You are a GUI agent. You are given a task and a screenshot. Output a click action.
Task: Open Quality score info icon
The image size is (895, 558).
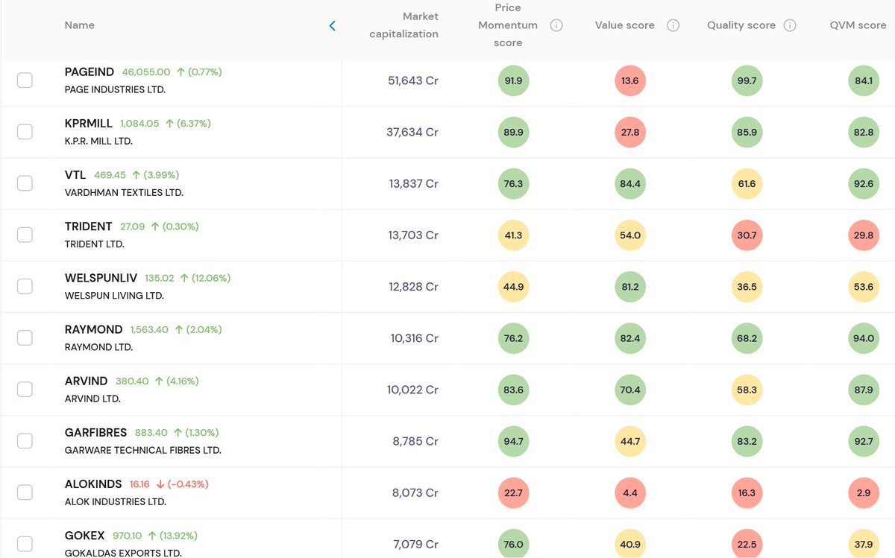(790, 25)
